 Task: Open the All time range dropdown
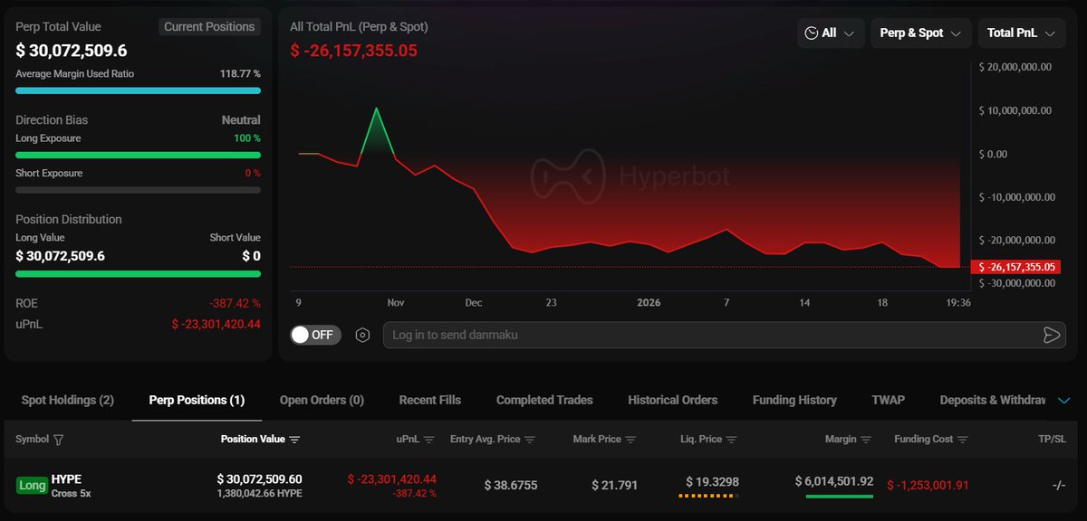tap(831, 33)
